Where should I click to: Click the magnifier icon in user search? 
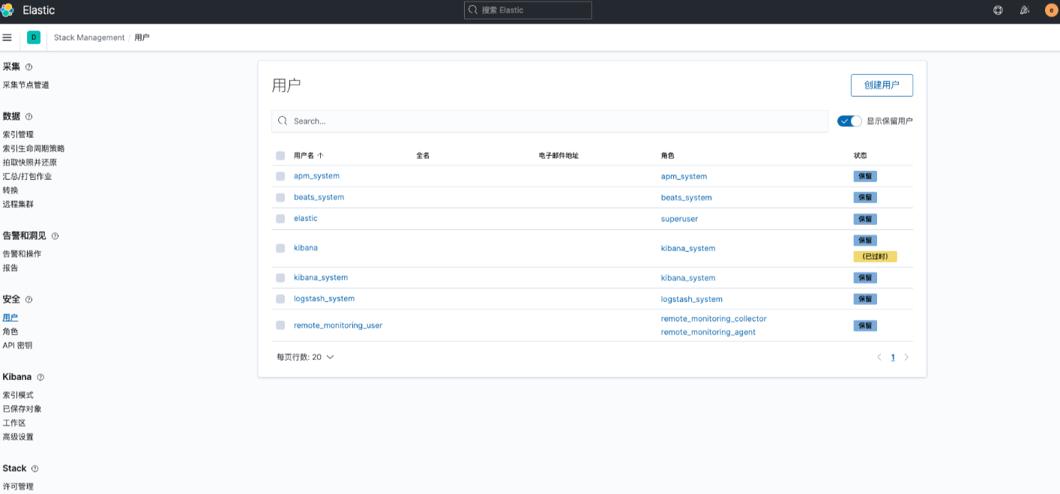[283, 121]
